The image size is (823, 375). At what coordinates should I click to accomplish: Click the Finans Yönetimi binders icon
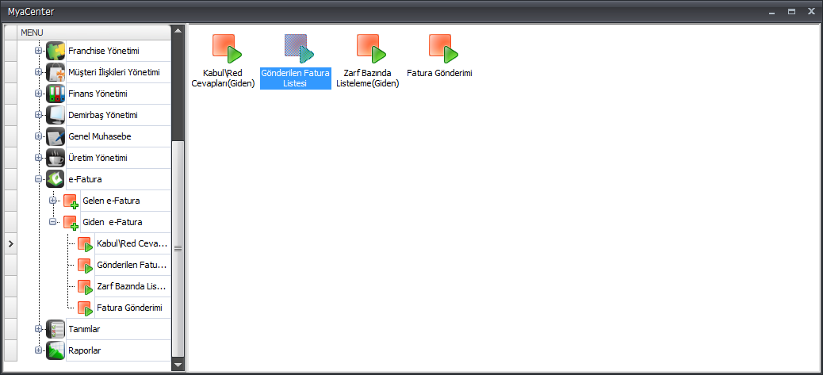[56, 94]
